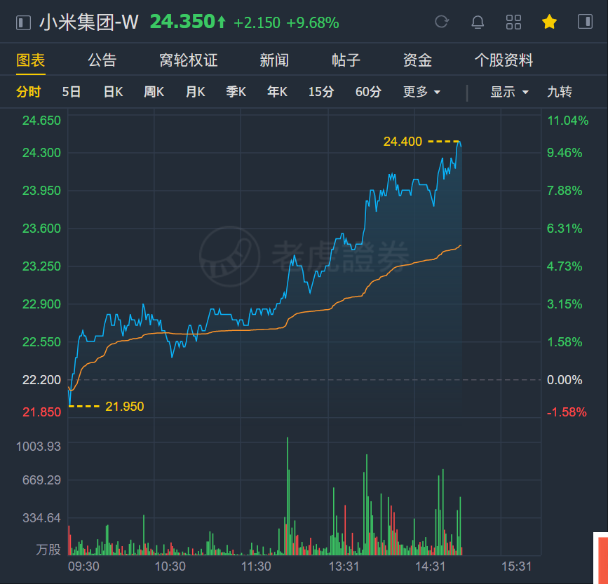608x584 pixels.
Task: Click the +9.68% change percentage
Action: [x=313, y=23]
